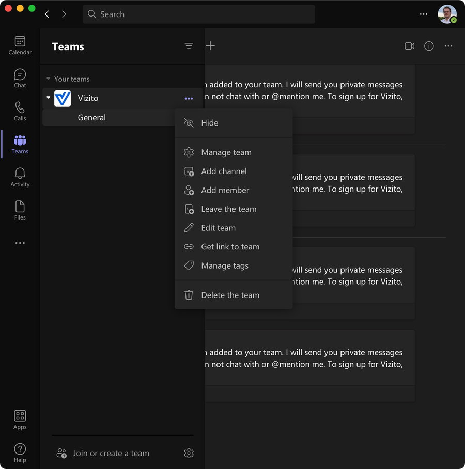Go to Calls in sidebar

tap(20, 112)
